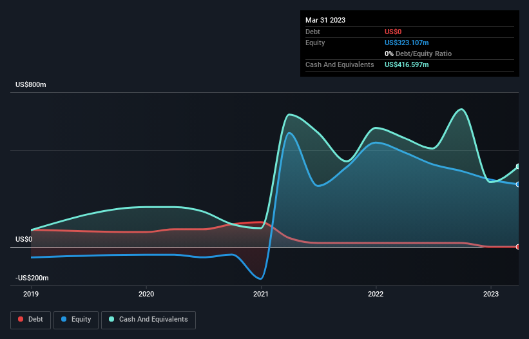Click the US$800m y-axis label

coord(31,84)
